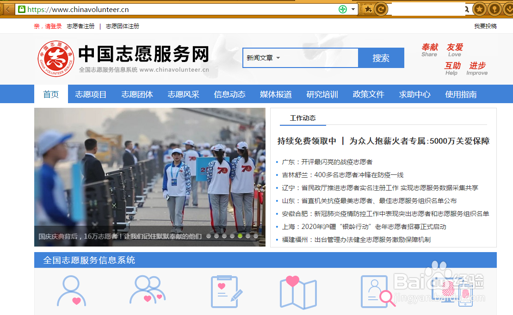Switch to the 志愿项目 navigation tab
The width and height of the screenshot is (513, 315).
pos(90,94)
